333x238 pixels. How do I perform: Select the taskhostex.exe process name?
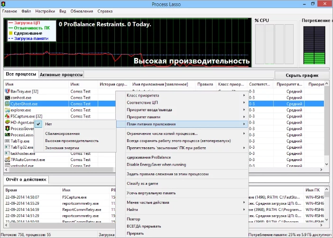point(23,153)
